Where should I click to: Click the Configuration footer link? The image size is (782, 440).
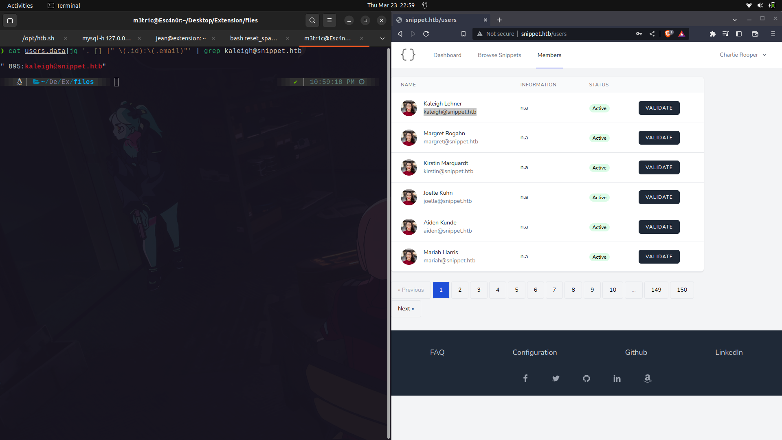(534, 352)
